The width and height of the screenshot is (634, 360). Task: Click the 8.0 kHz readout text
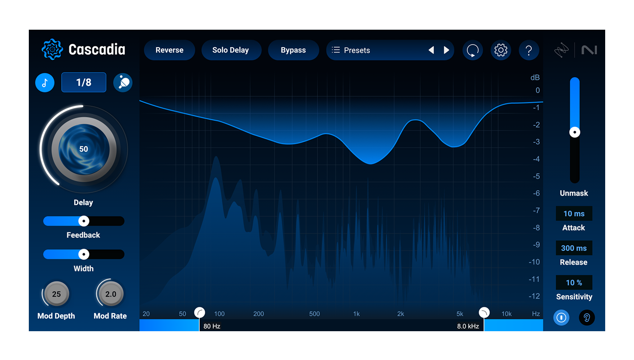pyautogui.click(x=469, y=326)
